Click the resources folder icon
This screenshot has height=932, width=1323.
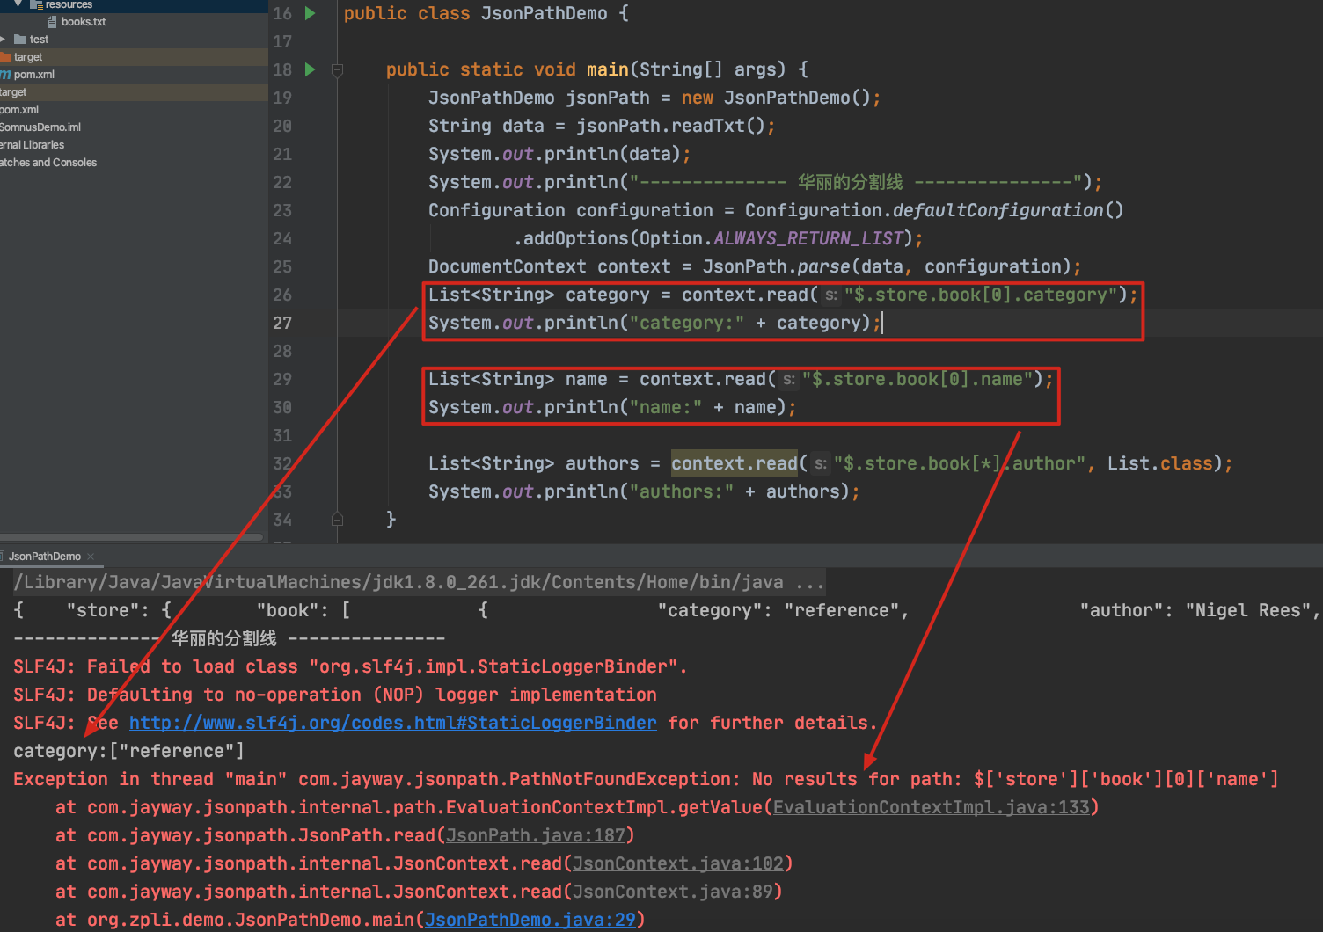(36, 4)
